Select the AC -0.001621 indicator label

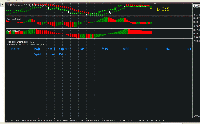[14, 19]
